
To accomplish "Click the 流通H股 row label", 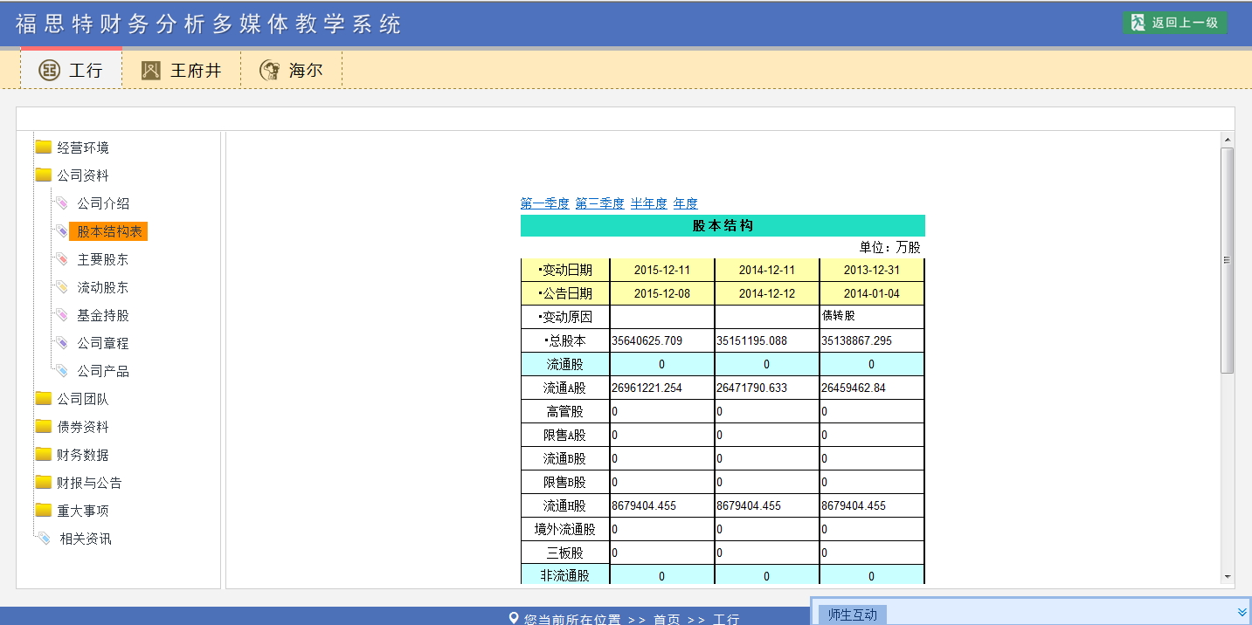I will 565,505.
